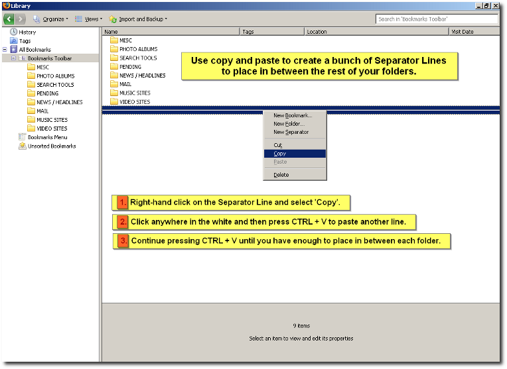Open the Views dropdown menu

tap(89, 19)
